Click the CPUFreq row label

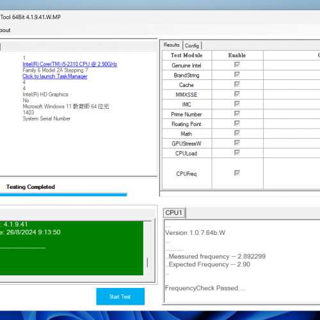[186, 174]
